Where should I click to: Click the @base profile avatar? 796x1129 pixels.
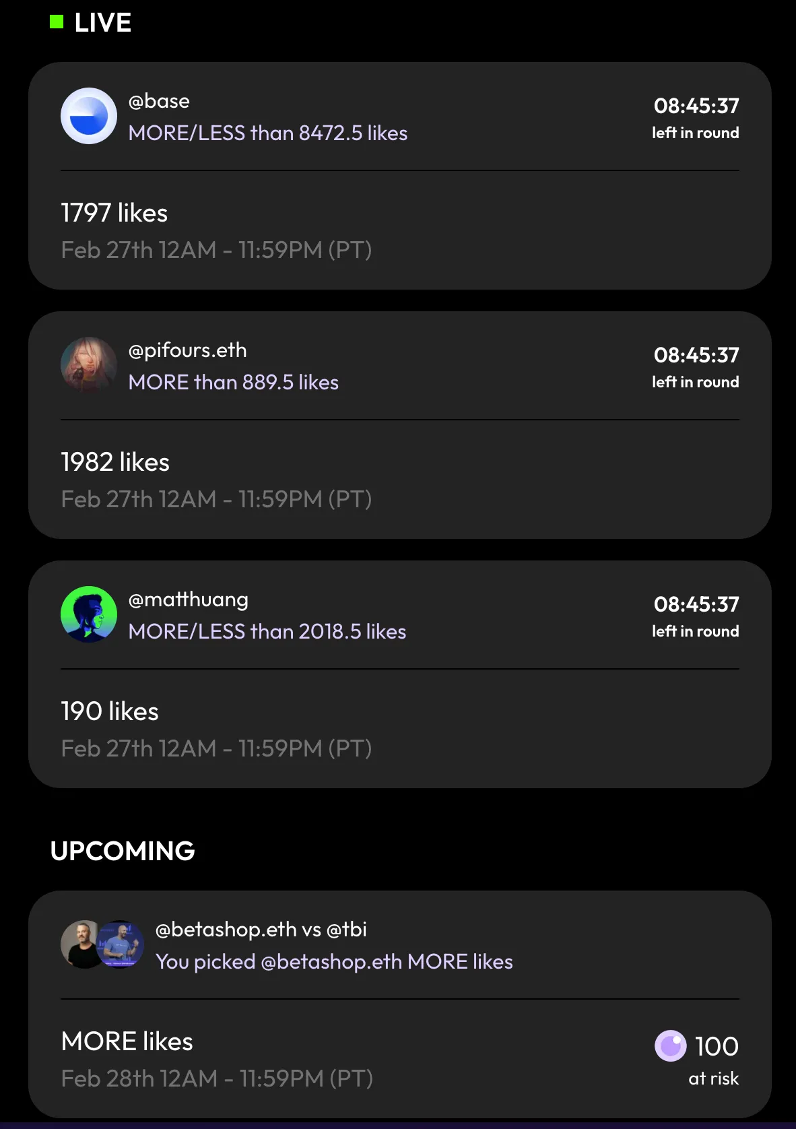click(x=89, y=116)
